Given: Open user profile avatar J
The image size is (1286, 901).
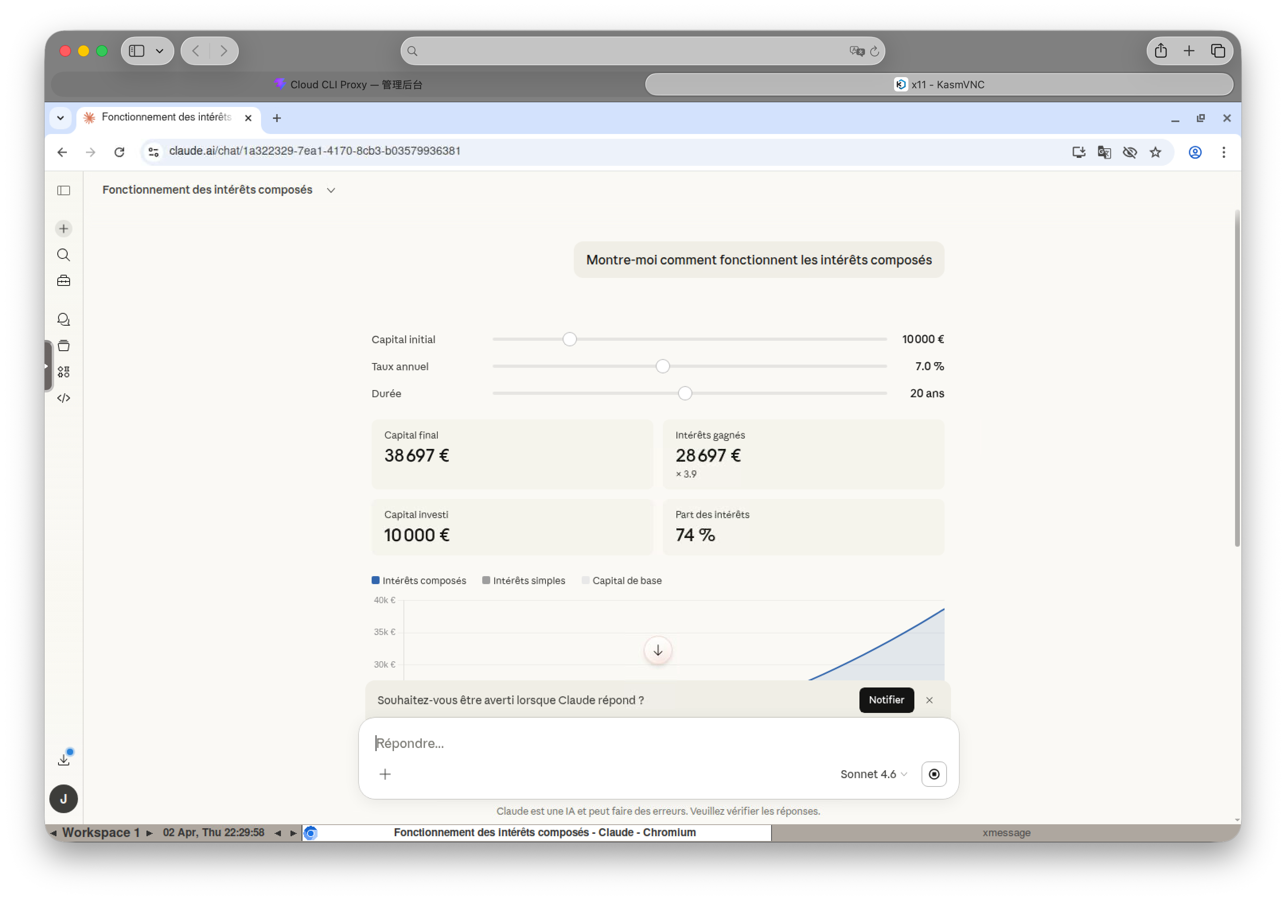Looking at the screenshot, I should pos(64,798).
